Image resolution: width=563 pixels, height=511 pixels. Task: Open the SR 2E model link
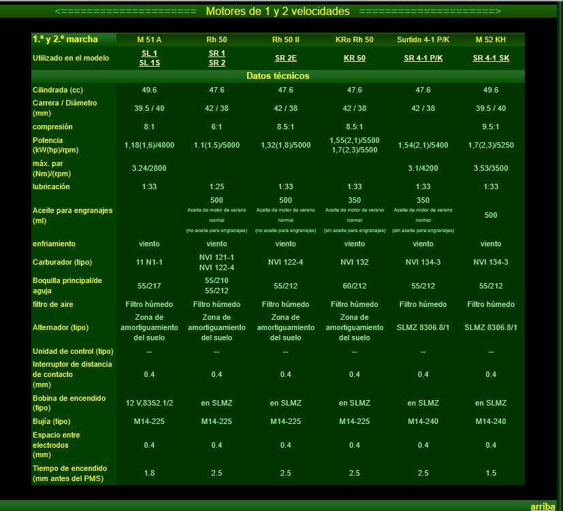pyautogui.click(x=285, y=58)
